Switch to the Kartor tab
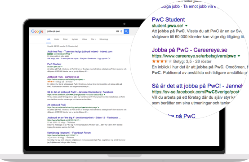The width and height of the screenshot is (249, 162). coord(57,39)
